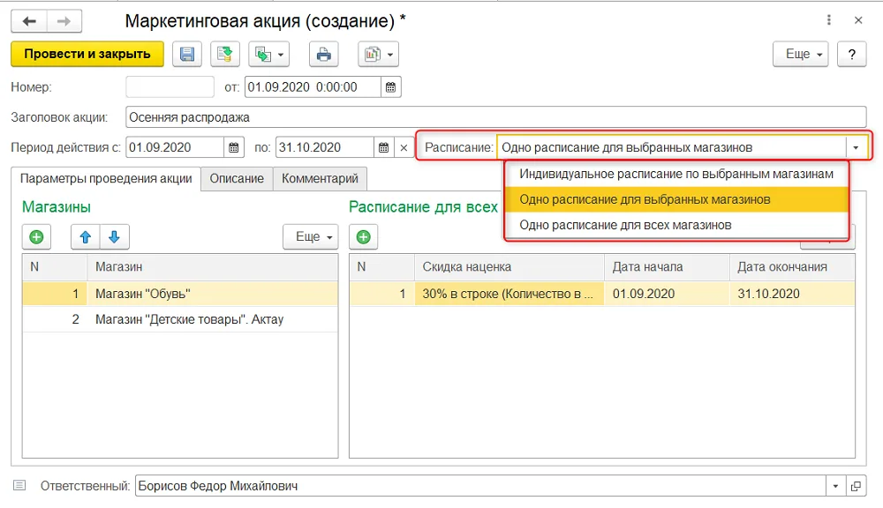Collapse the Расписание dropdown arrow
883x508 pixels.
[856, 147]
